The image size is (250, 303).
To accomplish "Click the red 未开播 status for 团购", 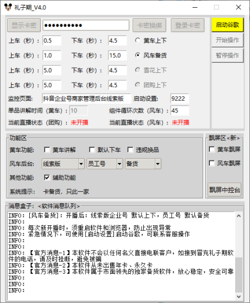I will 79,122.
